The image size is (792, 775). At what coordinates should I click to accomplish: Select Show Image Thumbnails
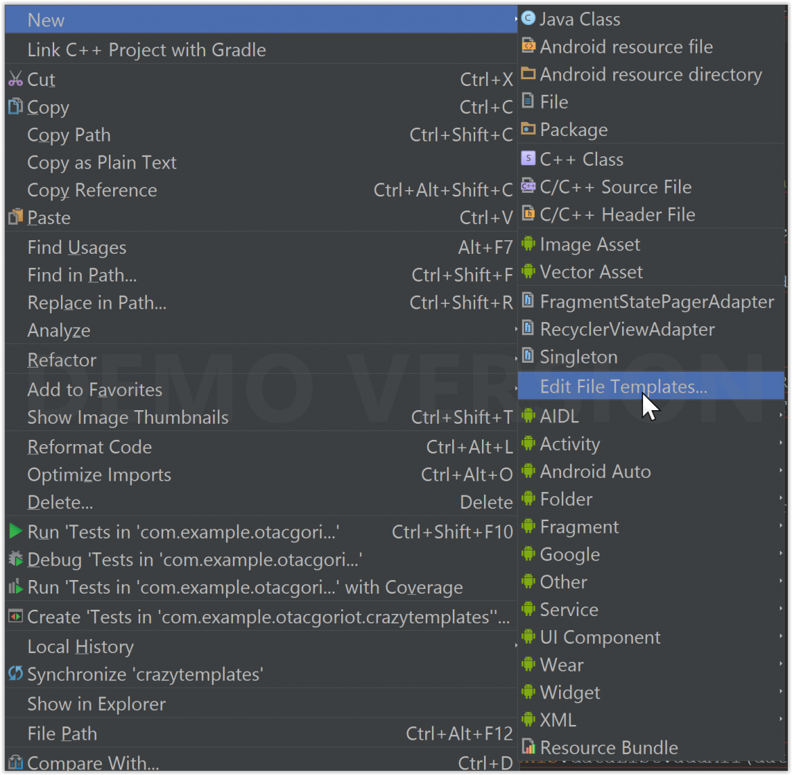coord(261,418)
